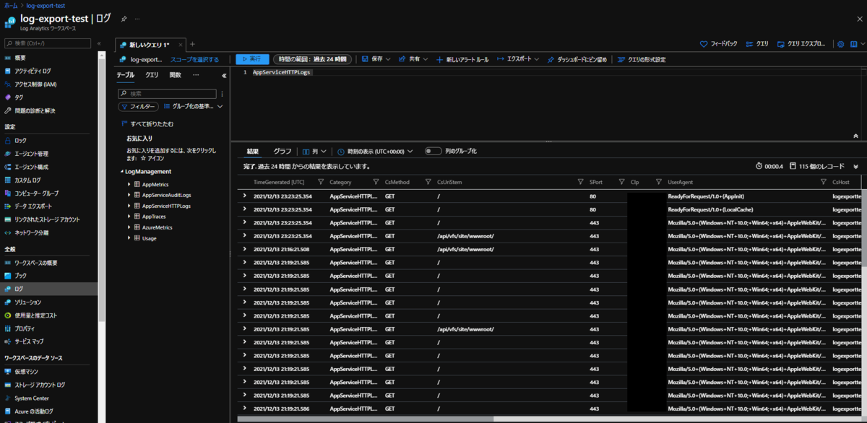867x423 pixels.
Task: Open タグ in the sidebar
Action: (19, 97)
